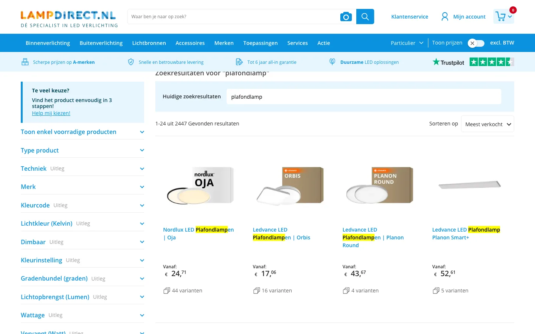This screenshot has height=334, width=535.
Task: Open the Merken menu
Action: [x=224, y=43]
